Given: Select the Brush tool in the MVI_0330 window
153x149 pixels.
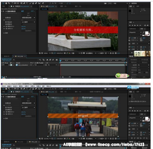Looking at the screenshot, I should (30, 3).
